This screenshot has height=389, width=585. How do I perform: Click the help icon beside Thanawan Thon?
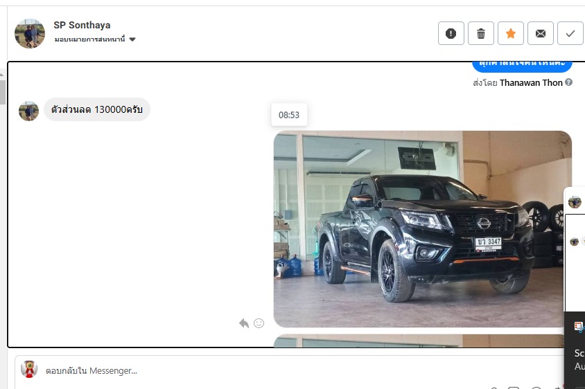click(568, 82)
